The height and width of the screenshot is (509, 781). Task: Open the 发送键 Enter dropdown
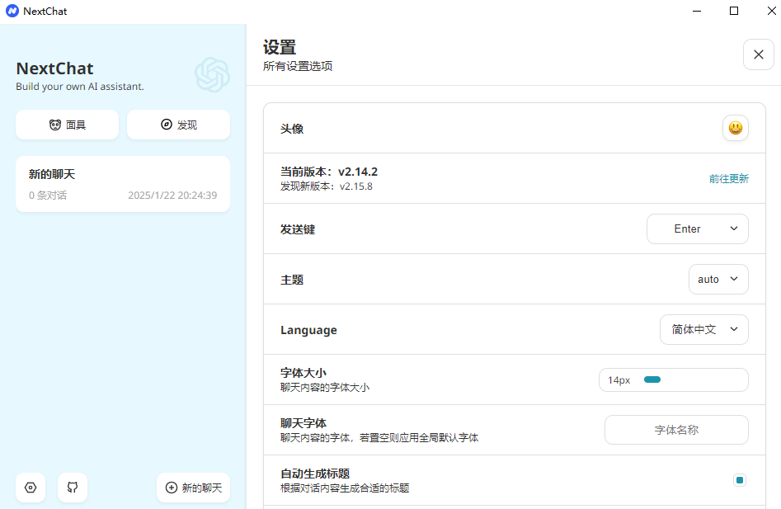(x=698, y=229)
